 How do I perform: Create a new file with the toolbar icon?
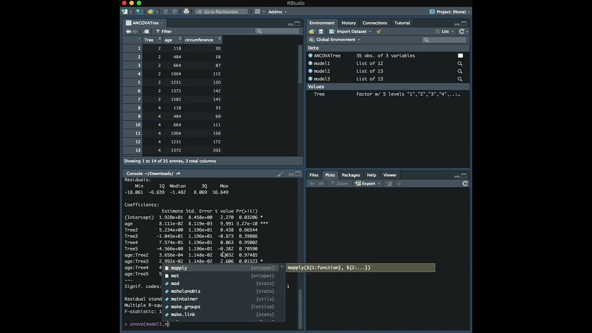(125, 12)
